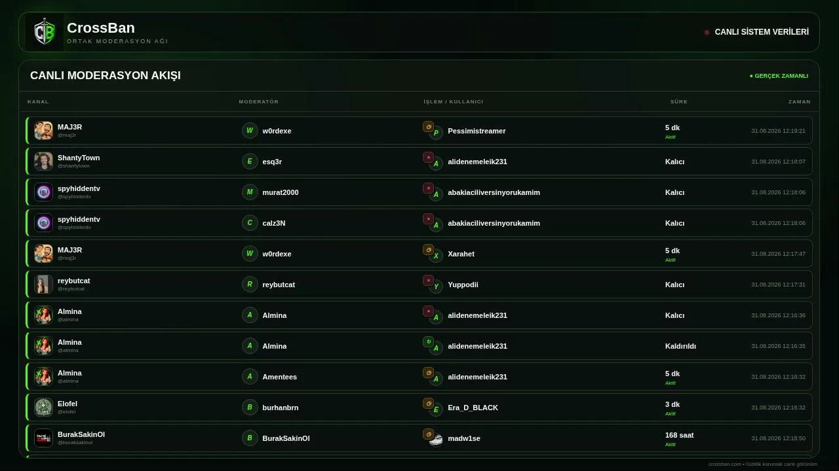Click the CANLI SİSTEM VERİLERİ indicator
The height and width of the screenshot is (471, 839).
(x=756, y=32)
